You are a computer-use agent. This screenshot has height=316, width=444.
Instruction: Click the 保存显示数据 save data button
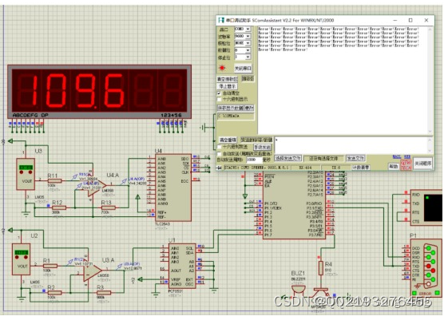click(x=231, y=108)
